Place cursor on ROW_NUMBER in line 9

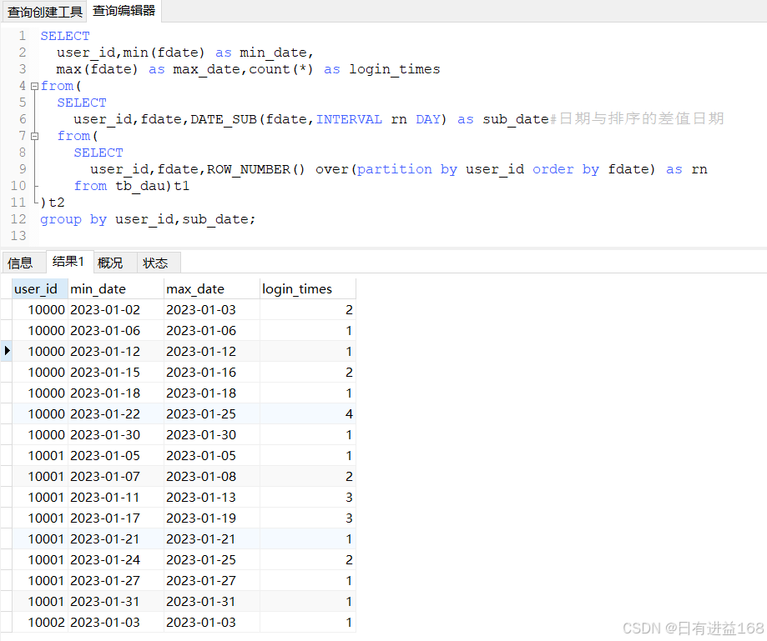click(249, 169)
